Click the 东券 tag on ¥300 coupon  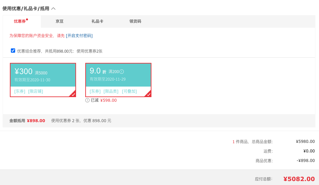point(20,92)
